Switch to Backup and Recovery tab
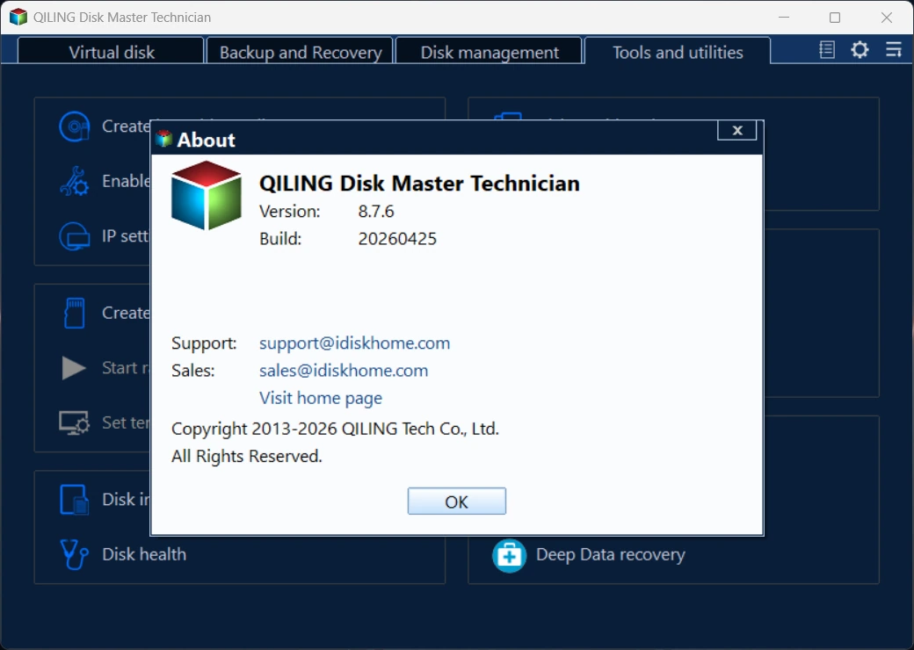Screen dimensions: 914x650 (301, 52)
